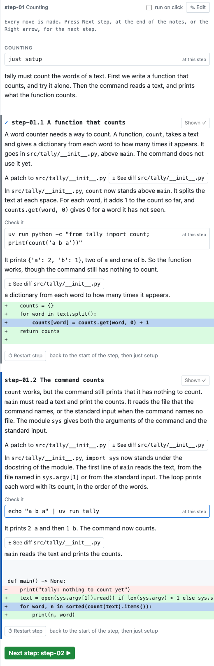Select diff line 'for word in text.split():'

pos(107,314)
